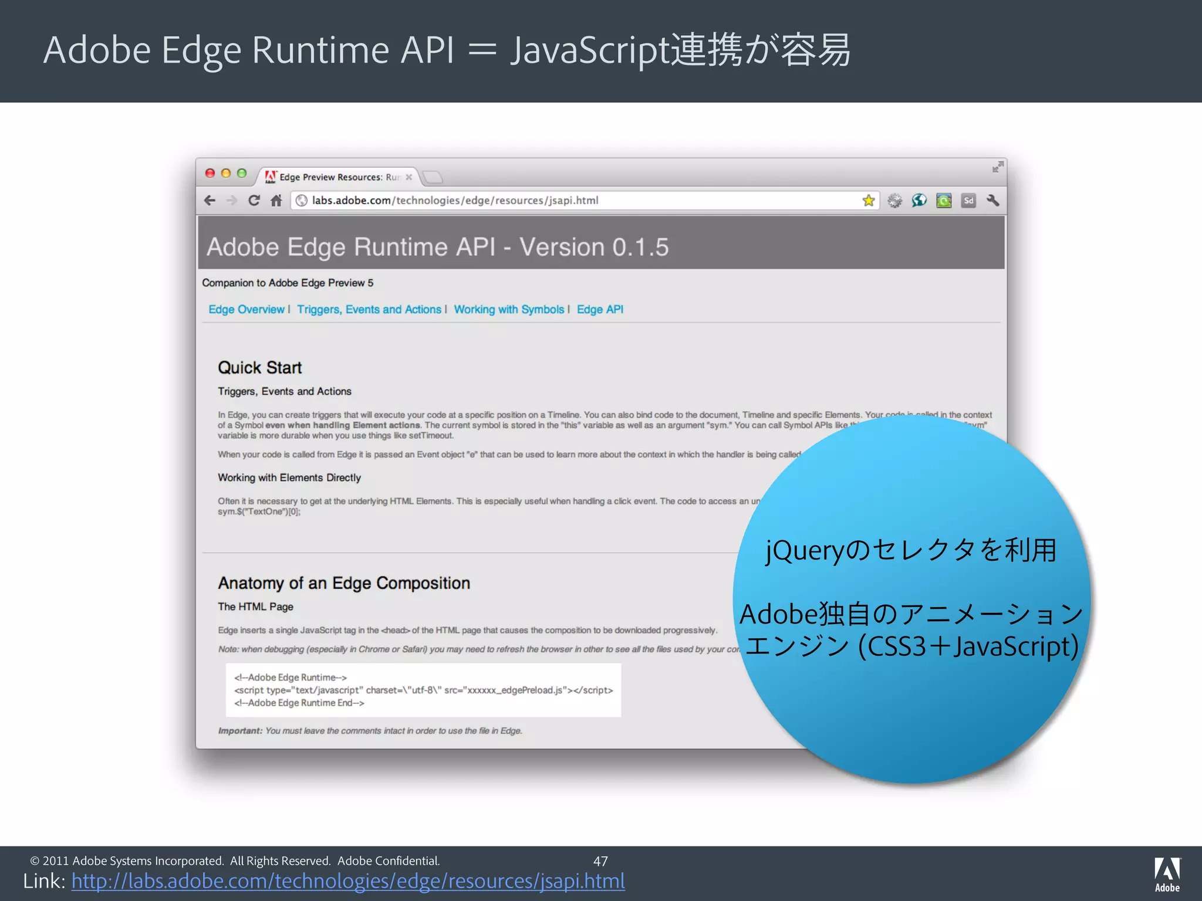The width and height of the screenshot is (1202, 901).
Task: Click the browser back arrow button
Action: [210, 201]
